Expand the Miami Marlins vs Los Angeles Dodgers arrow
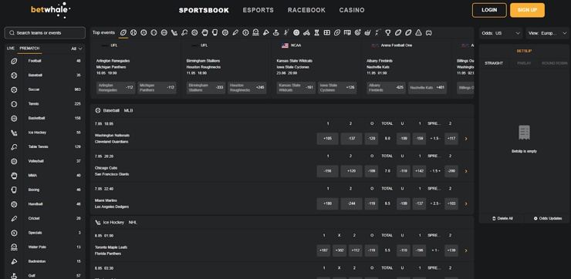571x279 pixels. point(466,203)
